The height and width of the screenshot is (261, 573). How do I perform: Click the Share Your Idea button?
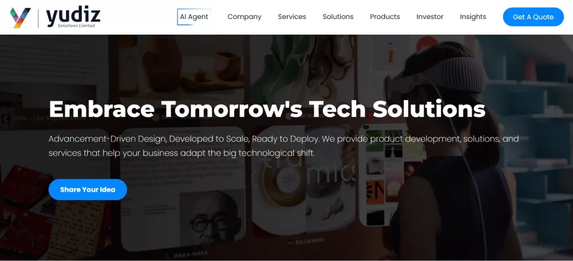tap(88, 189)
